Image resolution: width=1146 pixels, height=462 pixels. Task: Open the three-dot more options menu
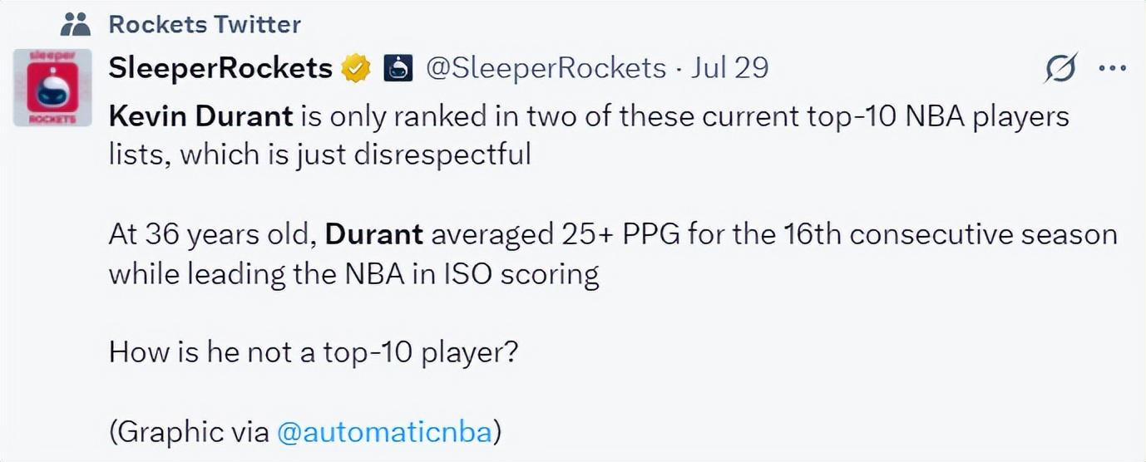[x=1112, y=69]
